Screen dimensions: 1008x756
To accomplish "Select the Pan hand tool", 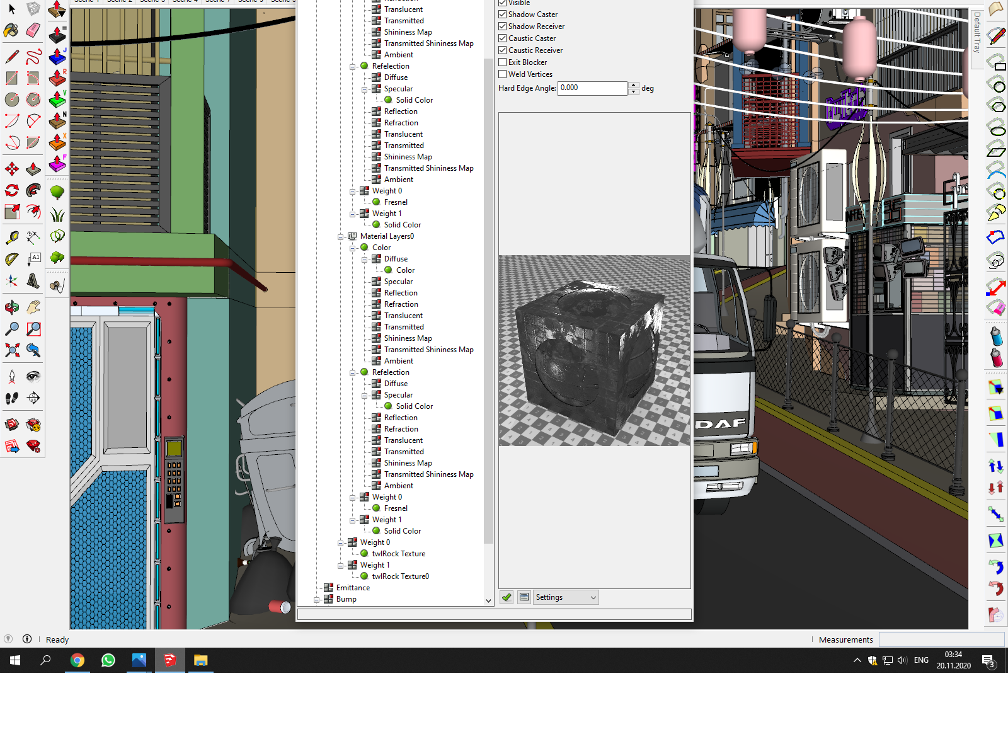I will click(33, 307).
